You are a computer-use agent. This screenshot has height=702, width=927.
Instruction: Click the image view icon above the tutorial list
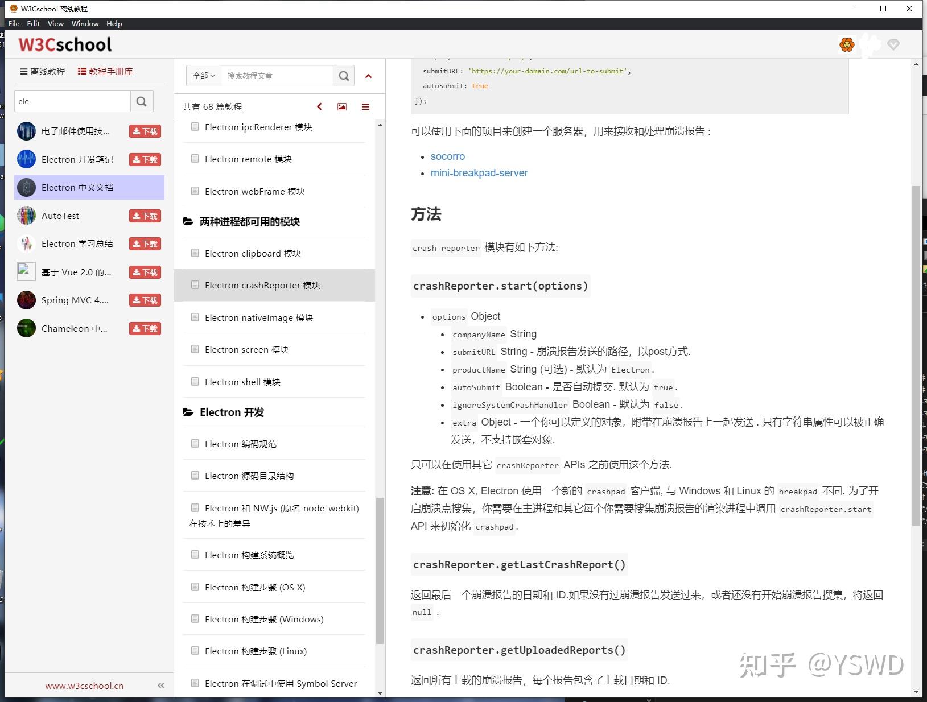pyautogui.click(x=341, y=106)
